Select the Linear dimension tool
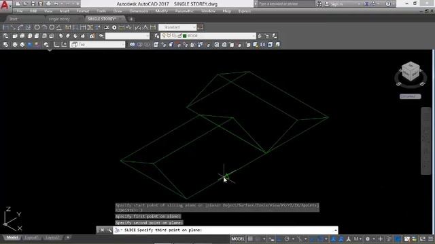Image resolution: width=435 pixels, height=244 pixels. [x=5, y=27]
